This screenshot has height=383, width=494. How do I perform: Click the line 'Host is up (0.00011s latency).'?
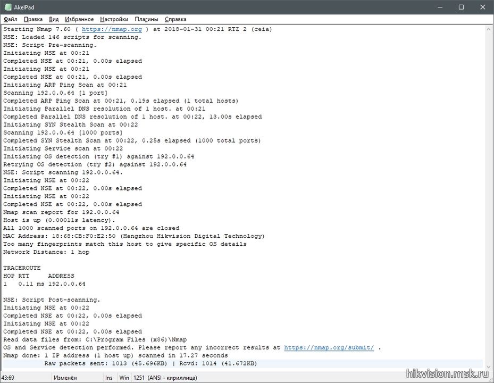[x=59, y=220]
